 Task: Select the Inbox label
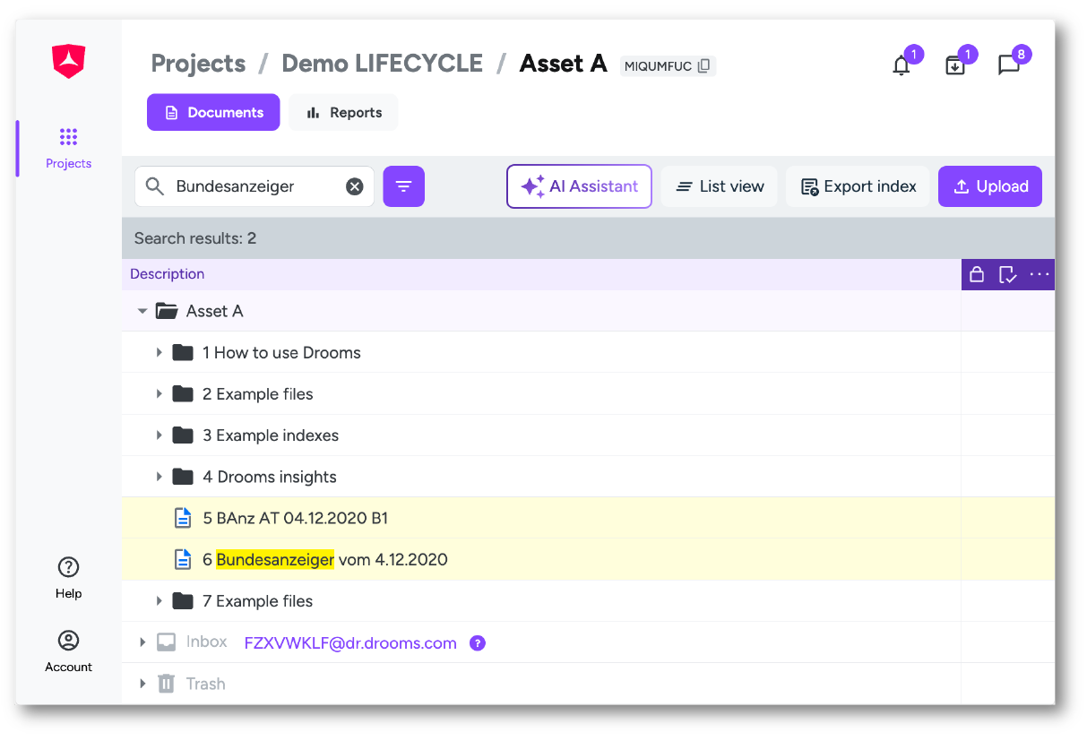point(207,642)
